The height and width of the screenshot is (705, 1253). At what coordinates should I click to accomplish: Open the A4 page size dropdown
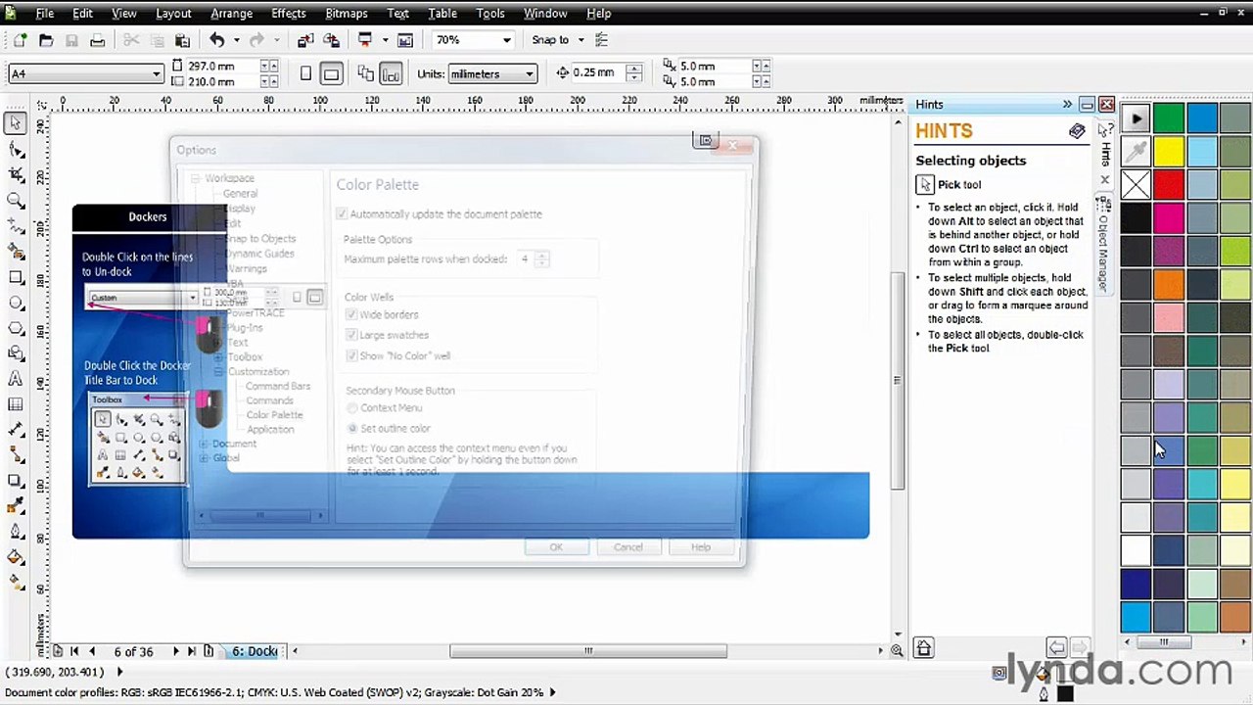tap(156, 73)
